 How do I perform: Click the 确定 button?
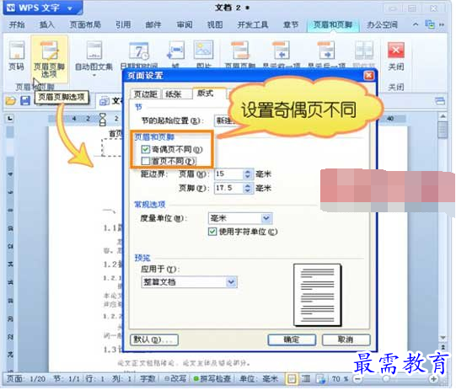(292, 339)
